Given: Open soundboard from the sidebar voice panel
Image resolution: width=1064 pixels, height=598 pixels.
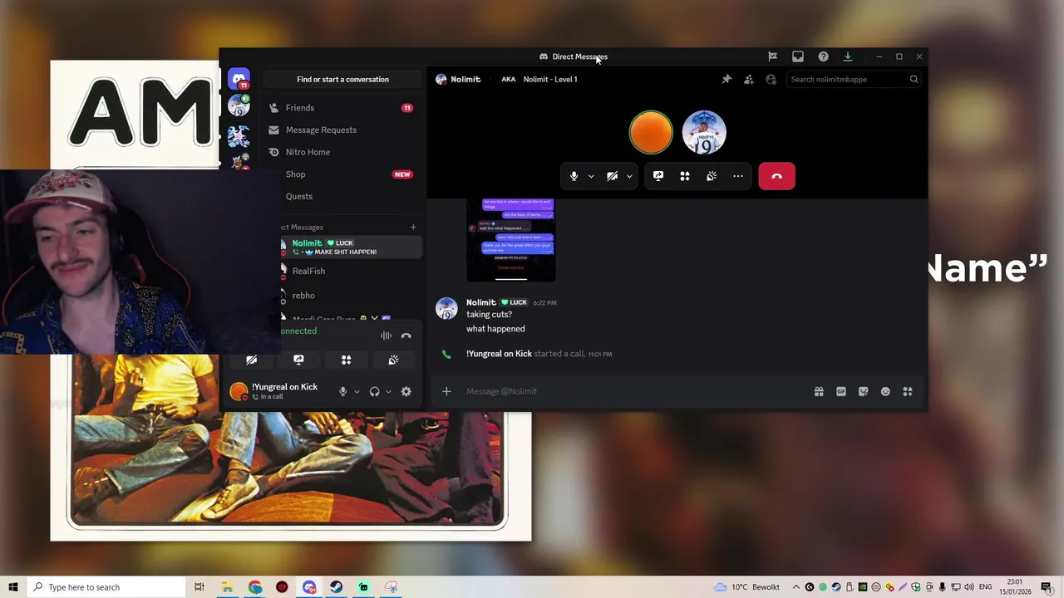Looking at the screenshot, I should point(393,360).
